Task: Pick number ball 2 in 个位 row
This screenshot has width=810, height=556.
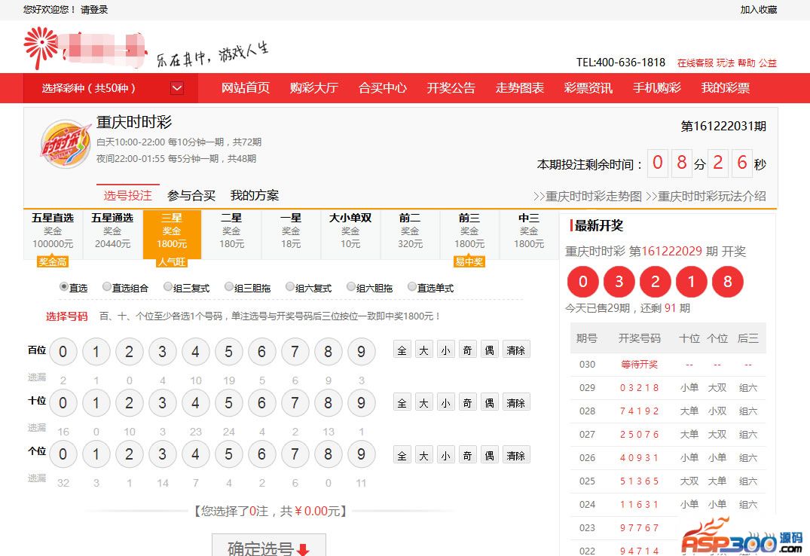Action: 129,454
